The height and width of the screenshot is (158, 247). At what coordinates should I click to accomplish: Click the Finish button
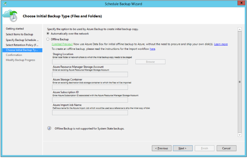(x=205, y=148)
